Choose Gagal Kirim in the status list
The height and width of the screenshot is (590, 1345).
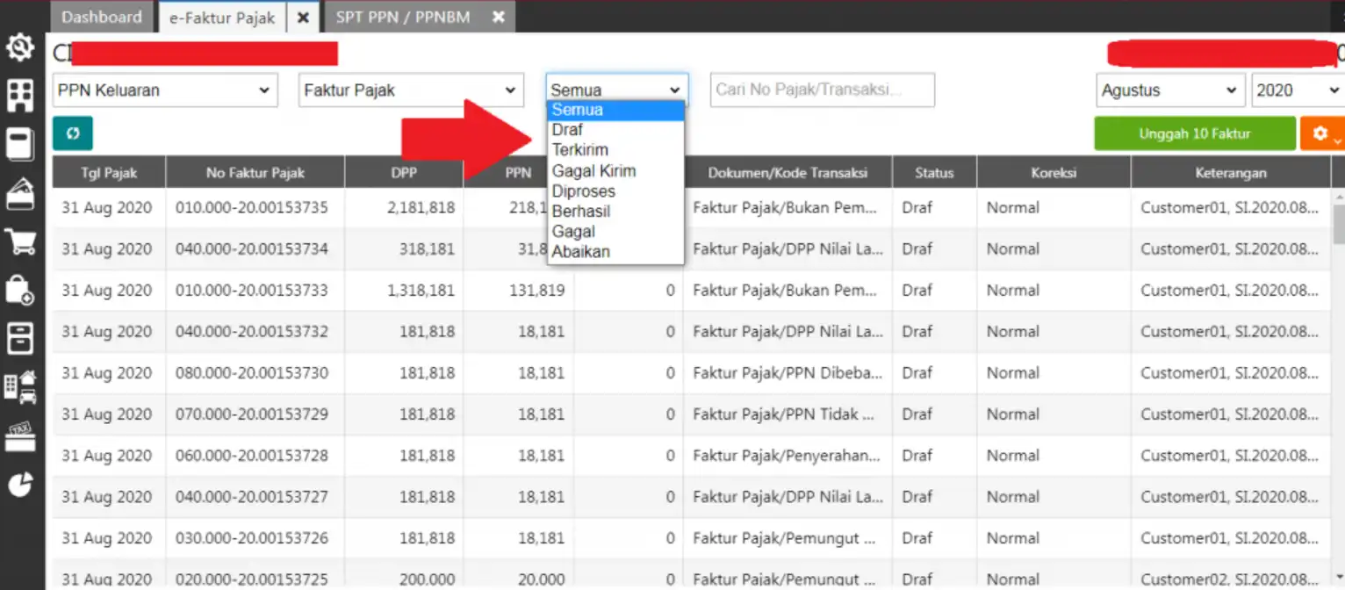pos(615,171)
